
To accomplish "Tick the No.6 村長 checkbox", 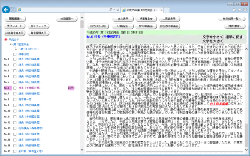I will 15,88.
